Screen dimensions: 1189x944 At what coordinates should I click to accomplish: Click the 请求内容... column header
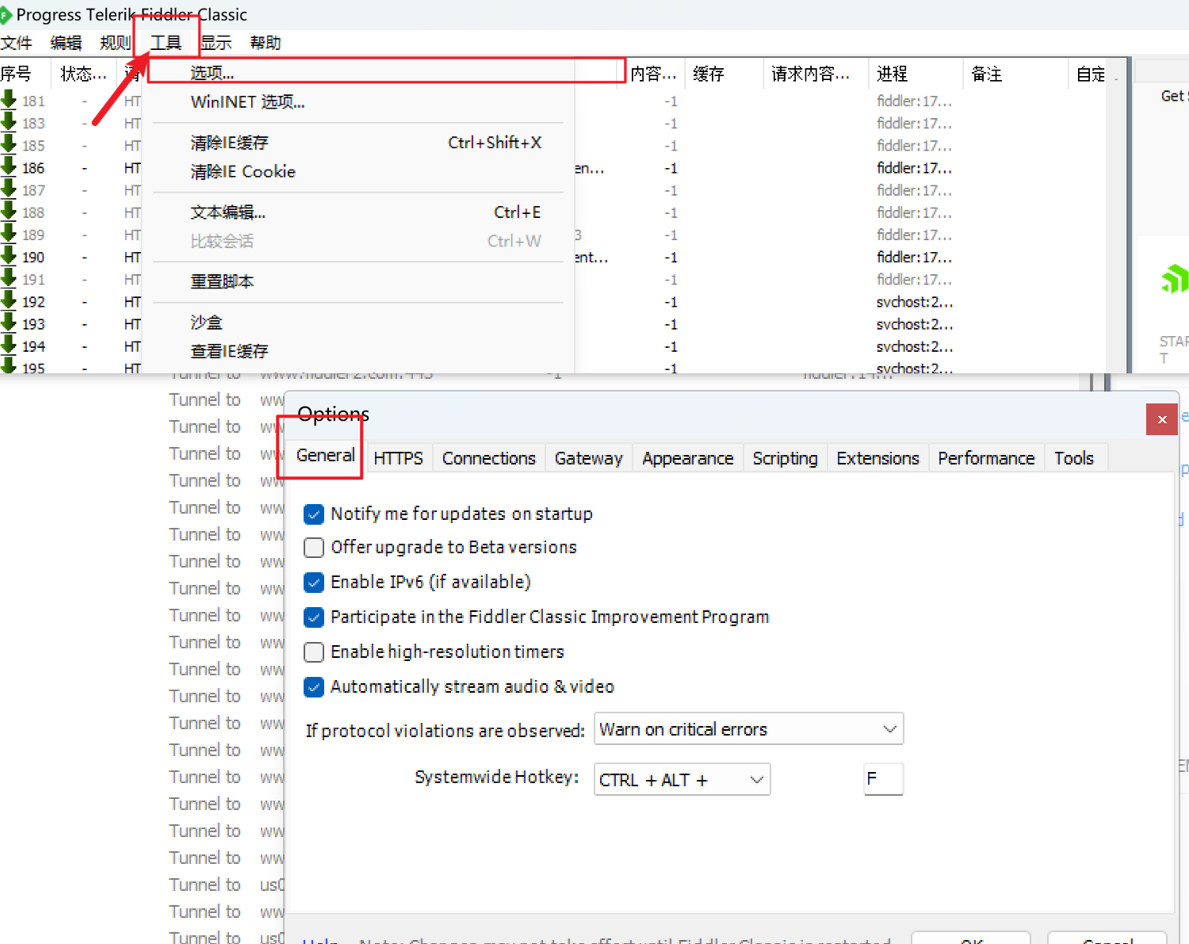[x=816, y=74]
